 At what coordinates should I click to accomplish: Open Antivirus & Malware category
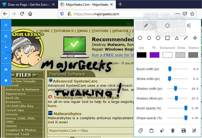(22, 90)
